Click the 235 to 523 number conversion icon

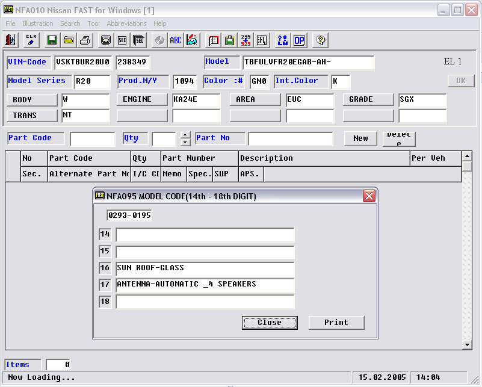246,40
